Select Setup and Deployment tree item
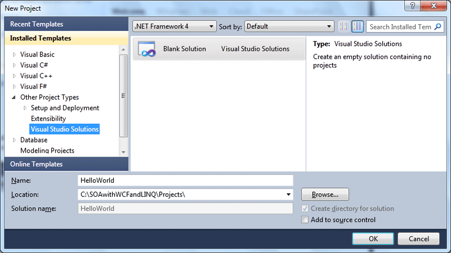451x253 pixels. 65,108
